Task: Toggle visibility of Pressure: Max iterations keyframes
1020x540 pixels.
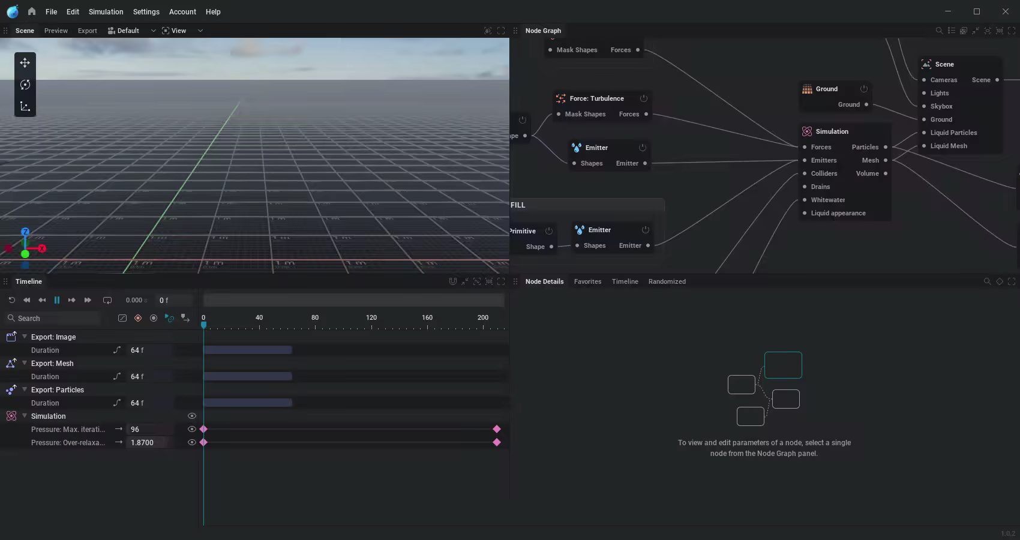Action: (192, 429)
